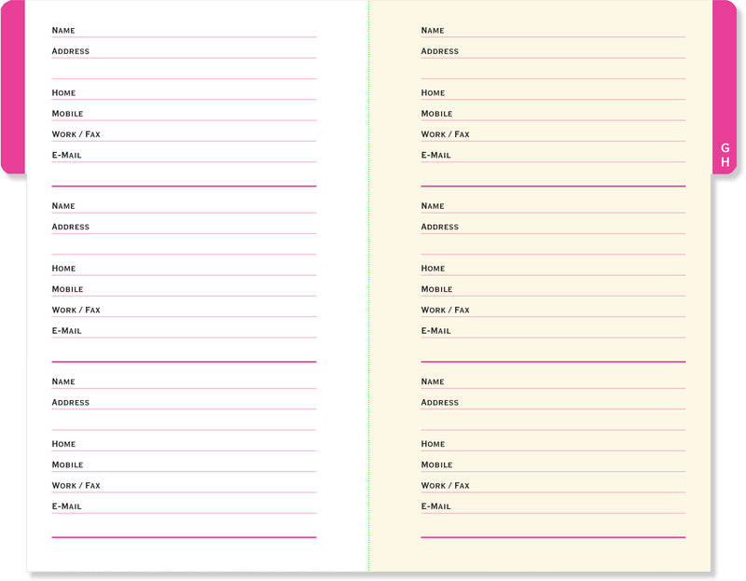Click Home field in third left-page entry
The height and width of the screenshot is (581, 746).
196,444
